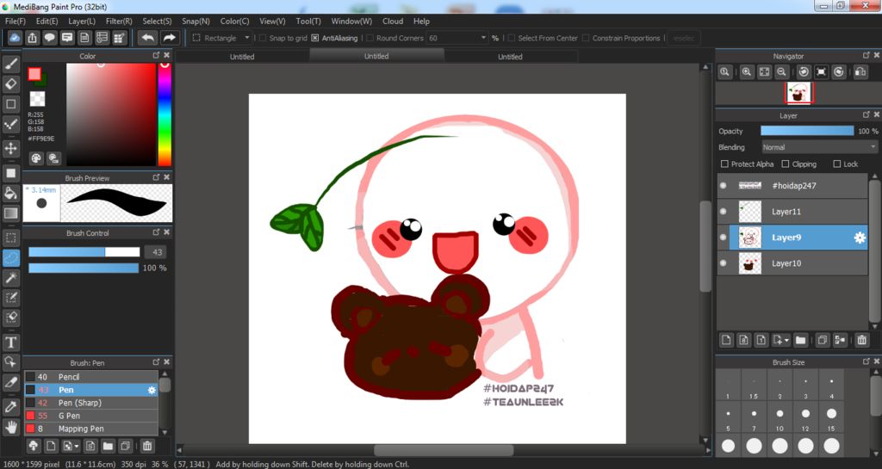Select the Move tool
The image size is (882, 469).
tap(11, 149)
